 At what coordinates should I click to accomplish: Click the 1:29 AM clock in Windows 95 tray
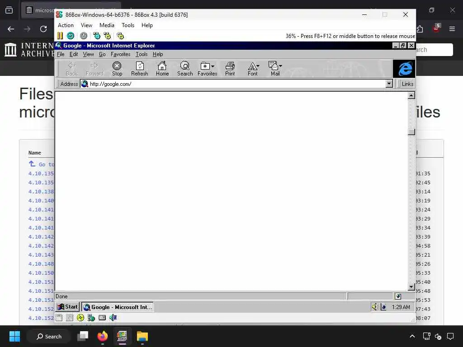click(x=401, y=307)
